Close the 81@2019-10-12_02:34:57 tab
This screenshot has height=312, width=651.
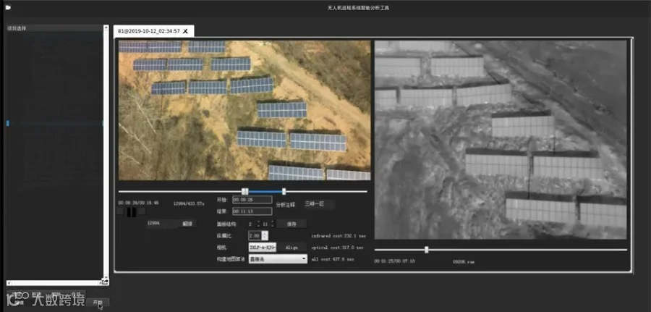tap(186, 31)
